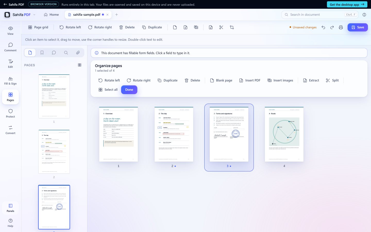Toggle the Panels sidebar button
The width and height of the screenshot is (371, 232).
pyautogui.click(x=10, y=208)
